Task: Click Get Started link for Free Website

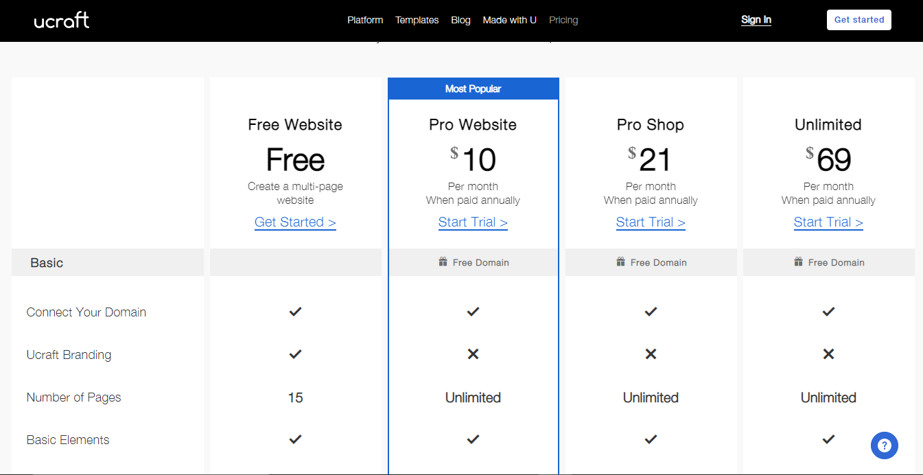Action: (x=295, y=222)
